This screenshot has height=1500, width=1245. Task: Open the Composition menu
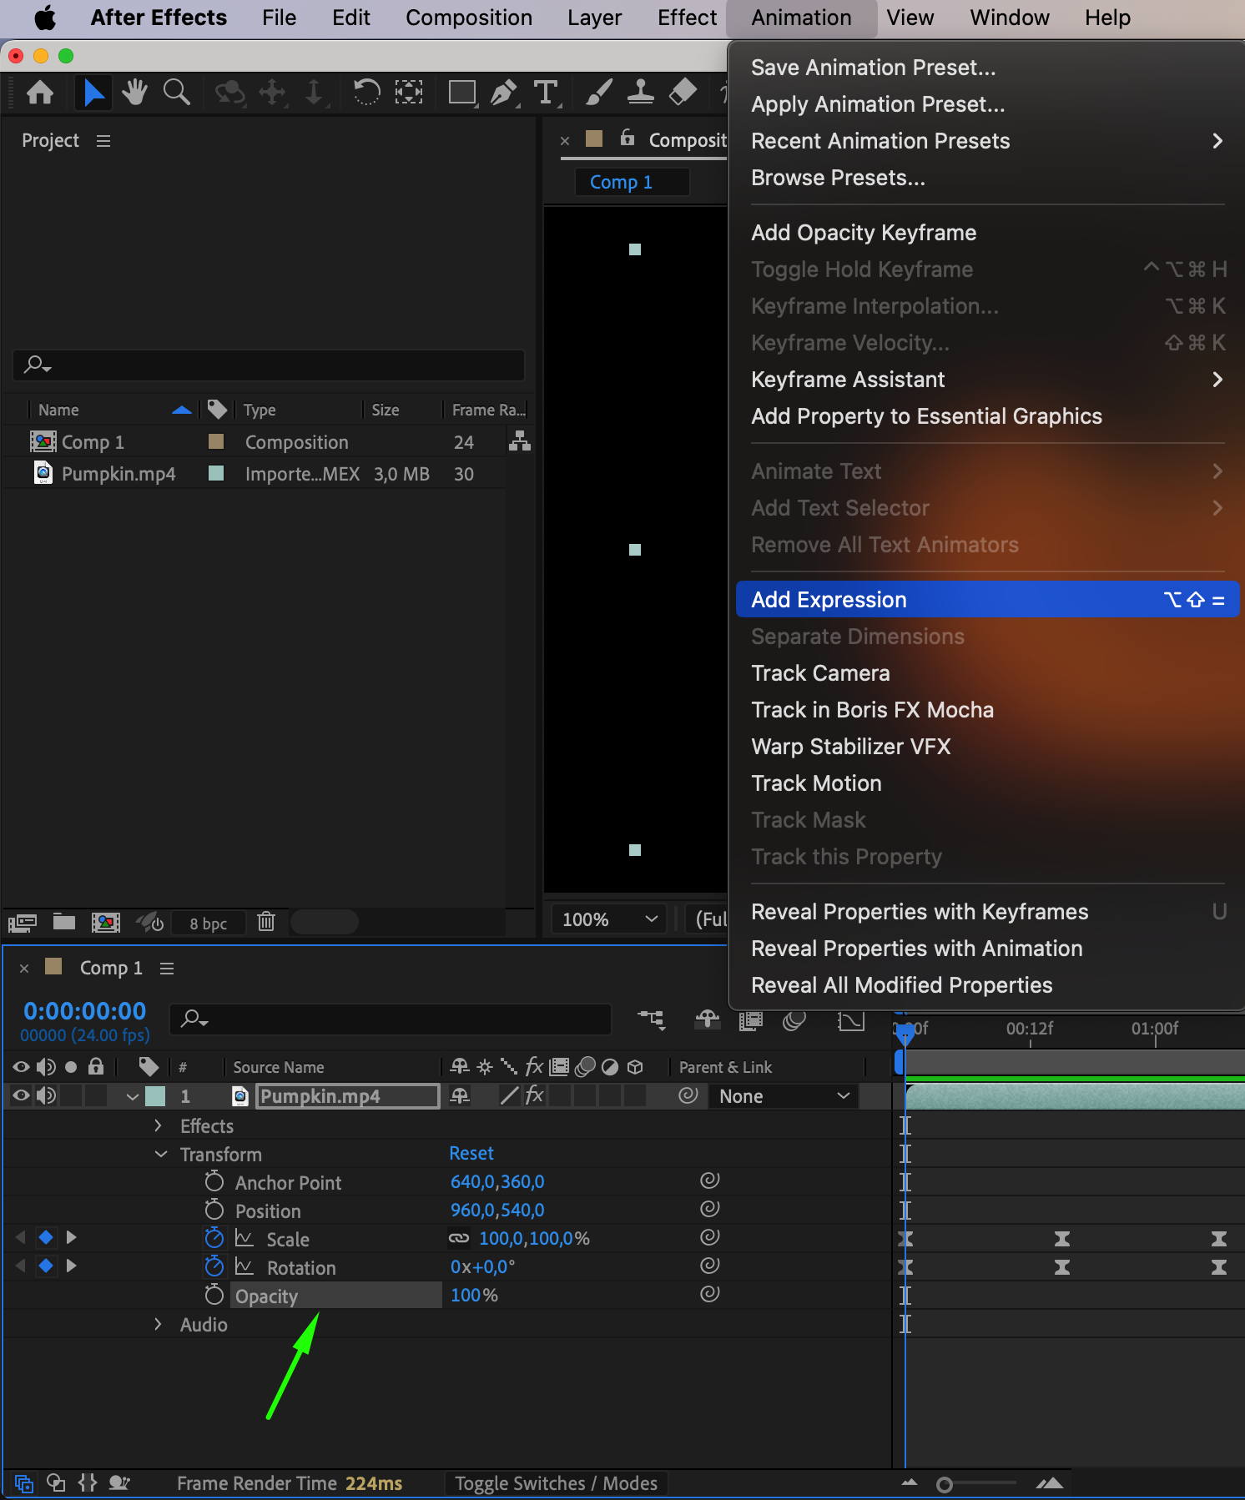coord(468,18)
